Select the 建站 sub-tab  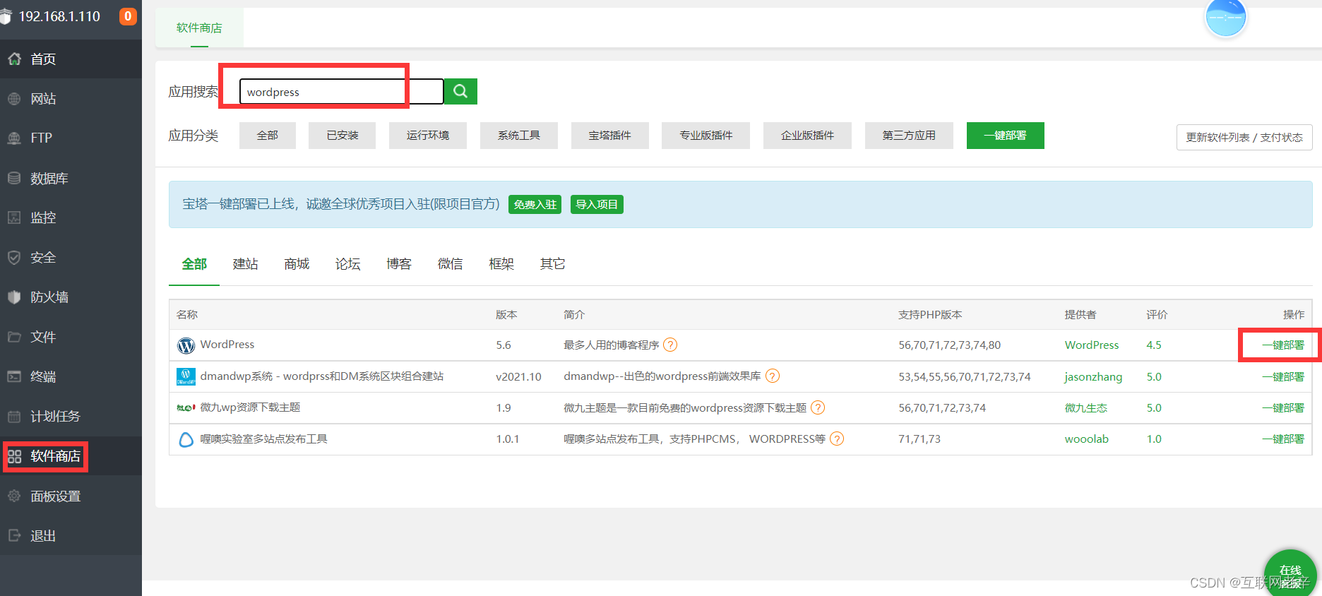coord(246,264)
